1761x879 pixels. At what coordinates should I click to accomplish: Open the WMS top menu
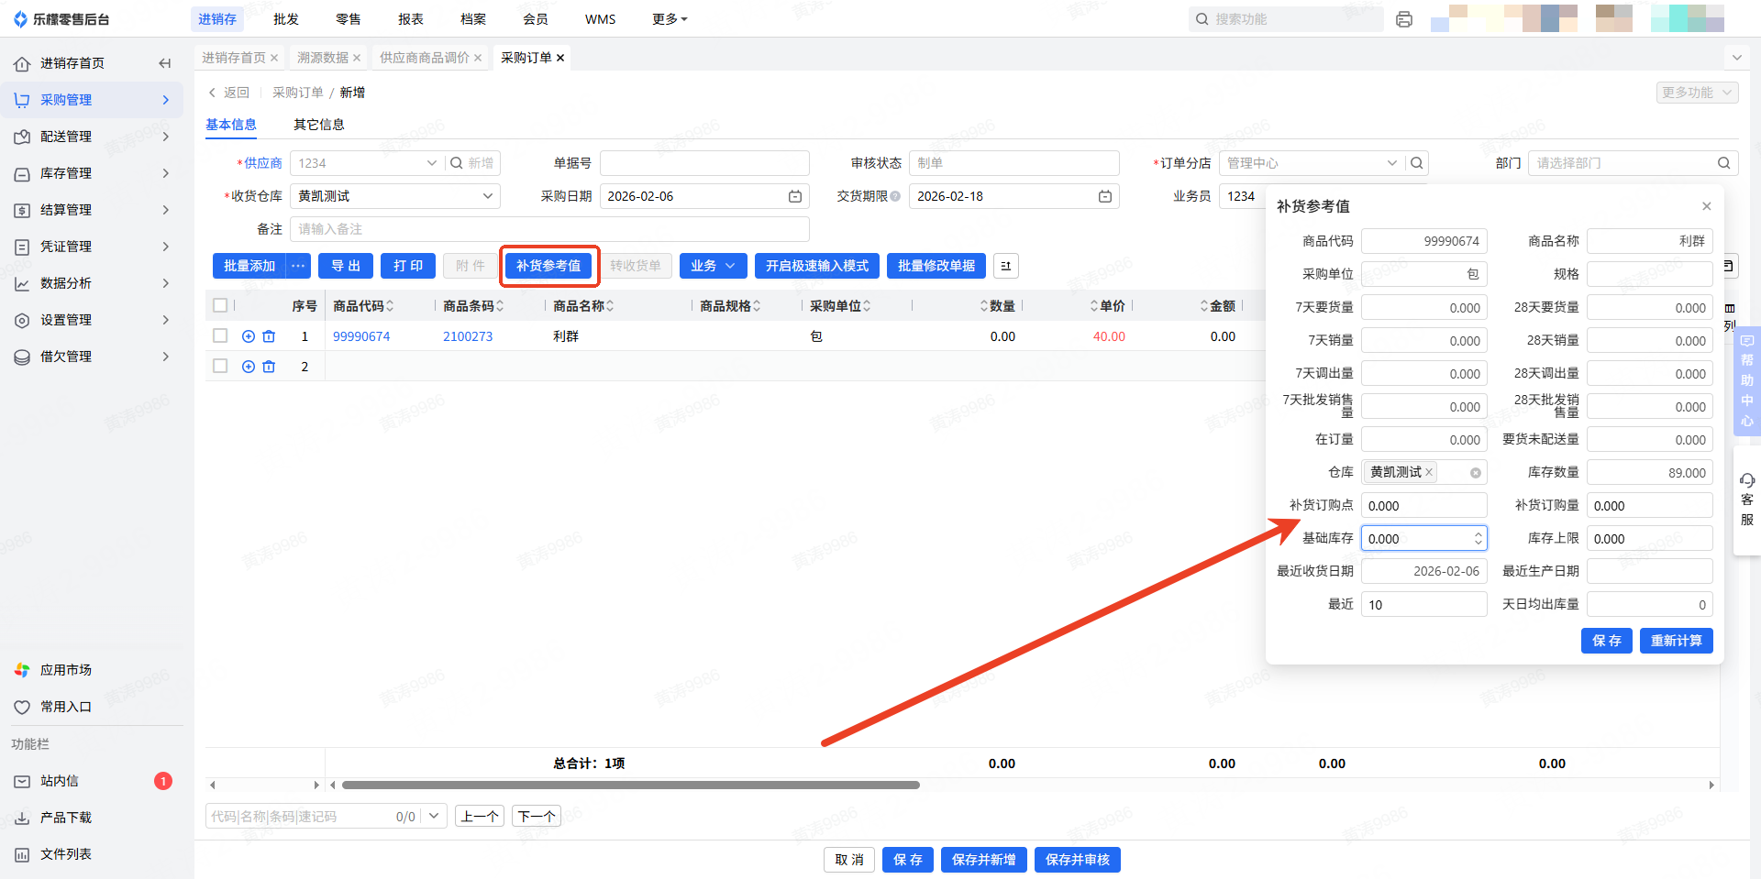601,19
